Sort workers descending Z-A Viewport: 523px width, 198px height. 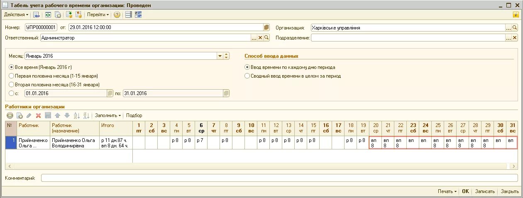point(86,115)
